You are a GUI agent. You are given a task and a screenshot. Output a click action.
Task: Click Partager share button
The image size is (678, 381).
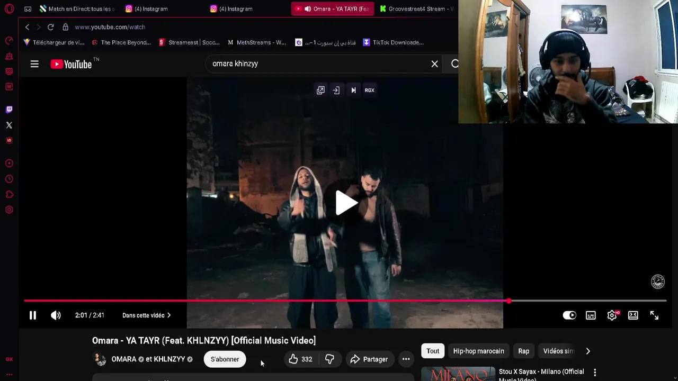click(369, 359)
